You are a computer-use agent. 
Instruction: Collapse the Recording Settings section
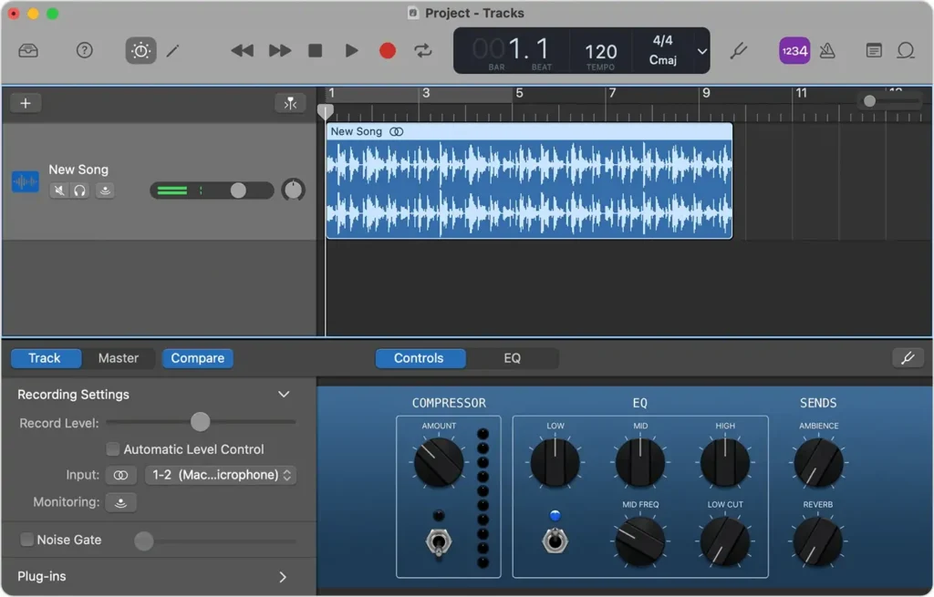click(284, 395)
